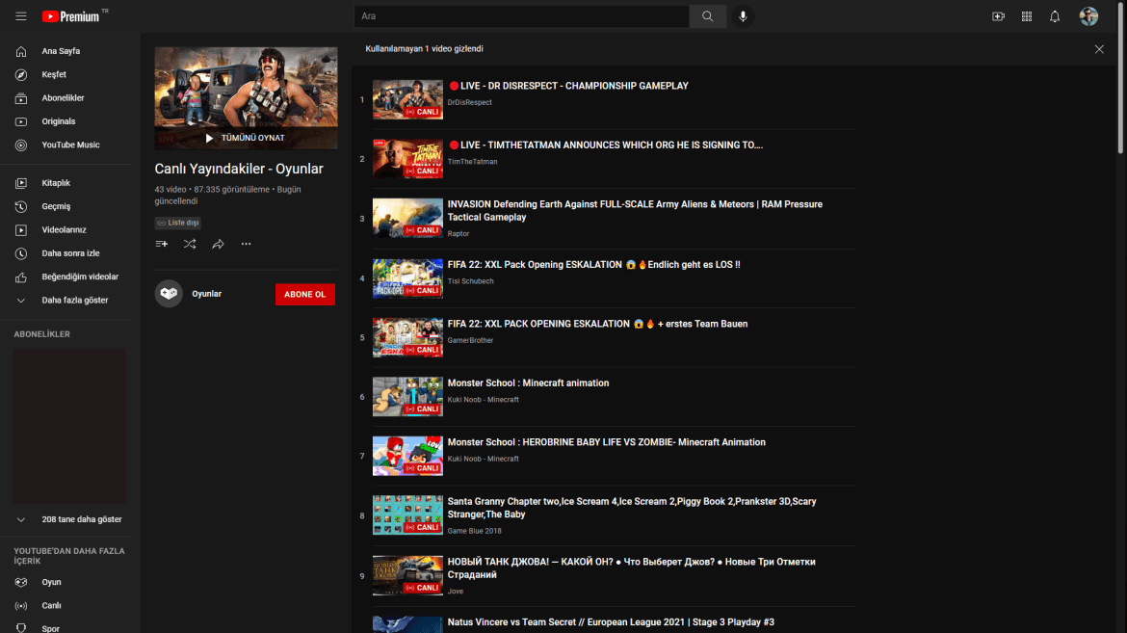Click the Keşfet compass icon
This screenshot has height=633, width=1127.
pyautogui.click(x=21, y=75)
